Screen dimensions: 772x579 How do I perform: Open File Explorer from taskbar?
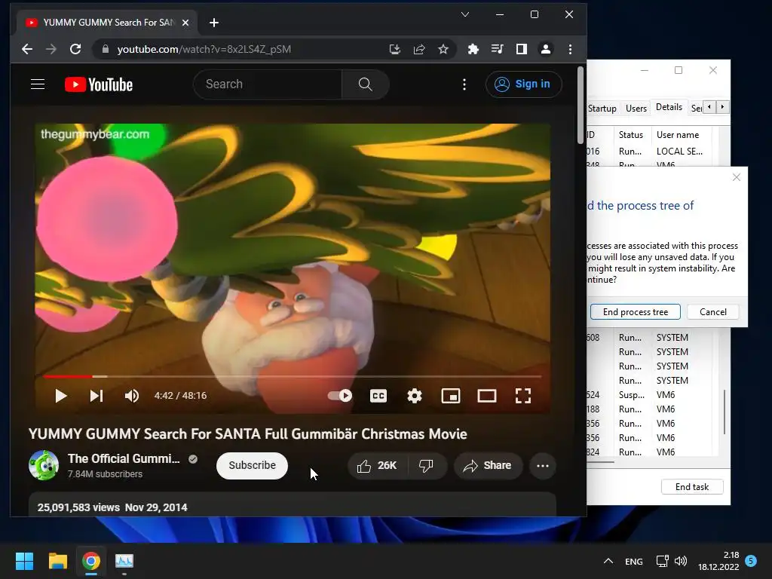57,561
